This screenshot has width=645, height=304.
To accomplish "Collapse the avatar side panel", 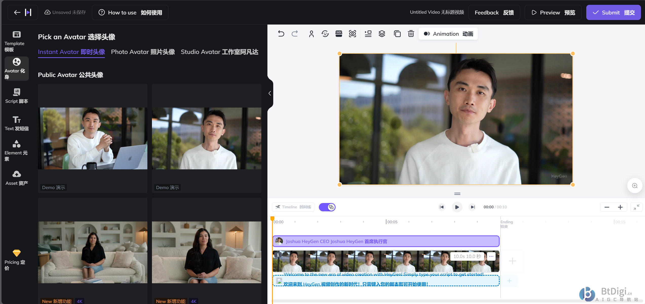I will (270, 93).
